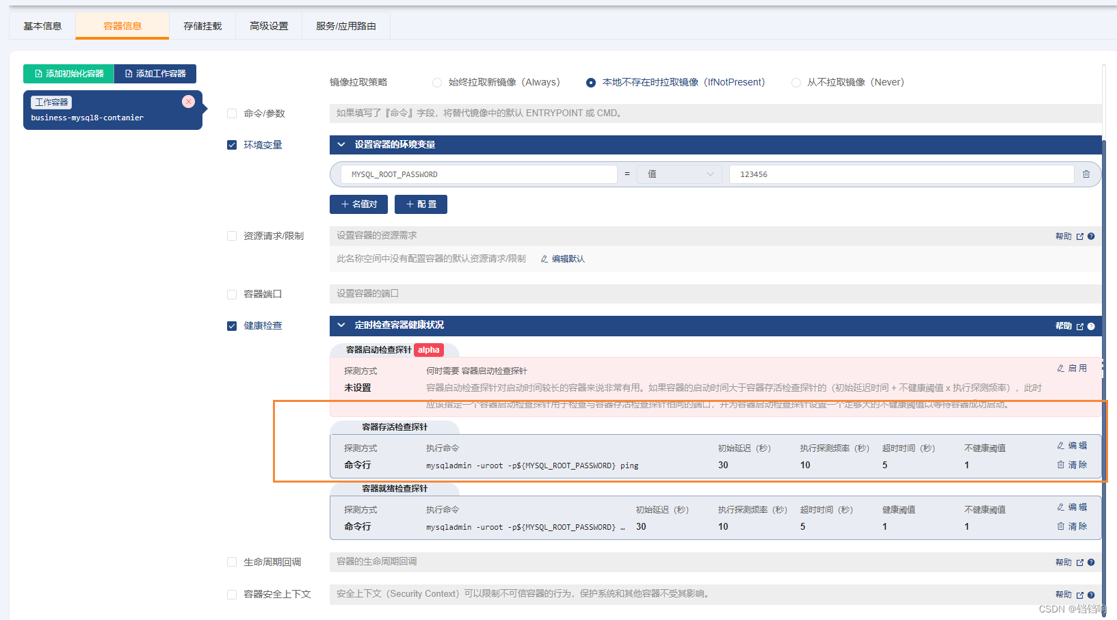
Task: Click 清除 for the 容器就绪检查探针
Action: click(x=1072, y=526)
